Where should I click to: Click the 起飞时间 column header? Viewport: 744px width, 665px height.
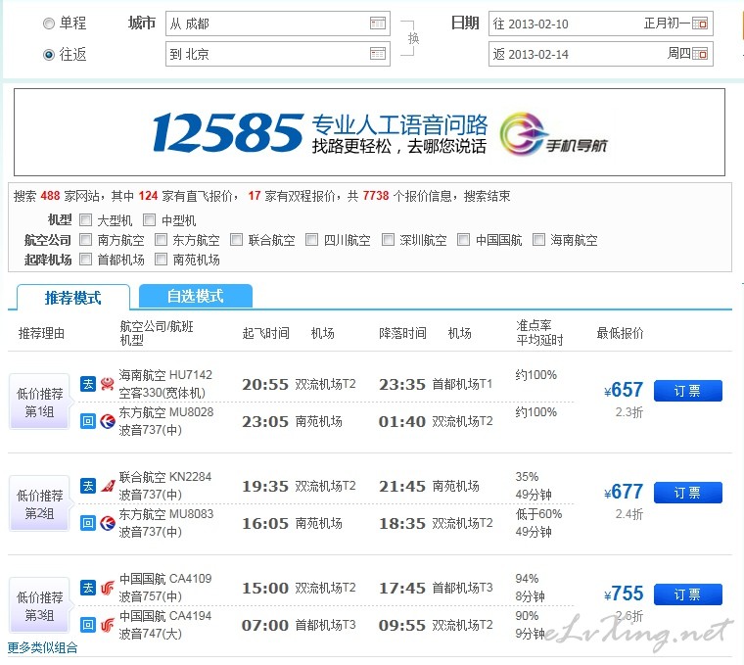[265, 333]
